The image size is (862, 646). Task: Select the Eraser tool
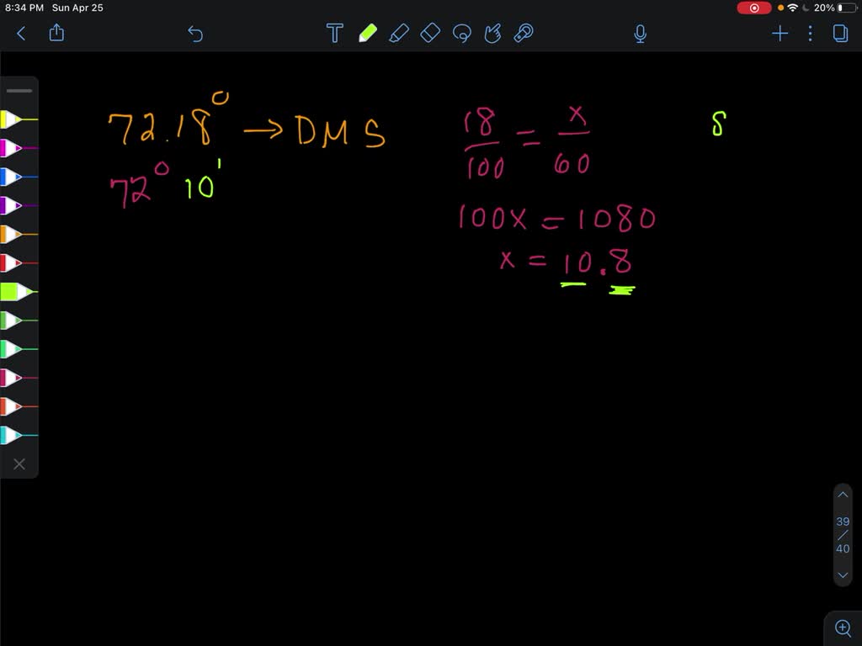tap(430, 33)
